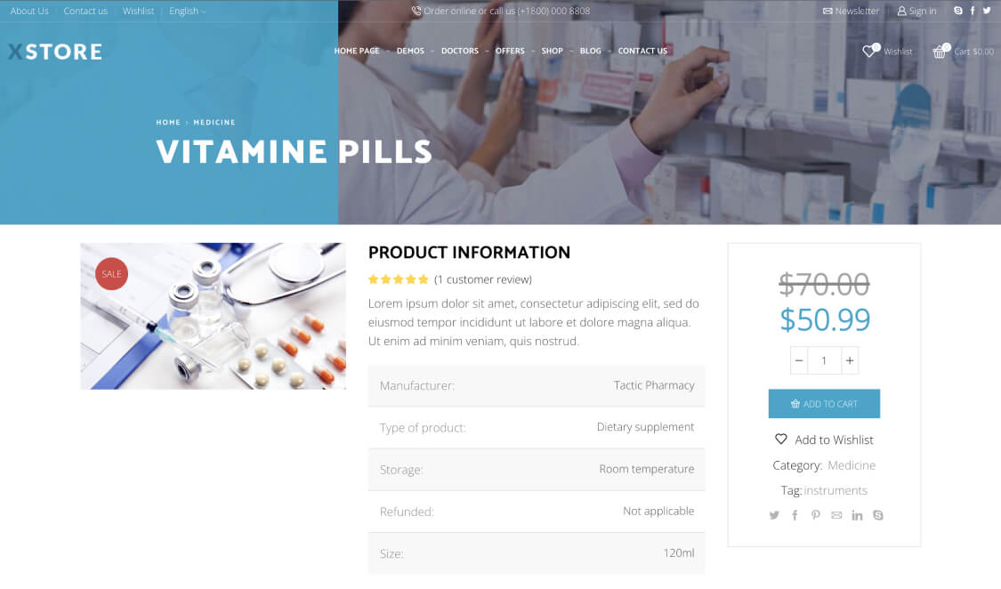Open Twitter icon in top header
Image resolution: width=1001 pixels, height=589 pixels.
987,11
